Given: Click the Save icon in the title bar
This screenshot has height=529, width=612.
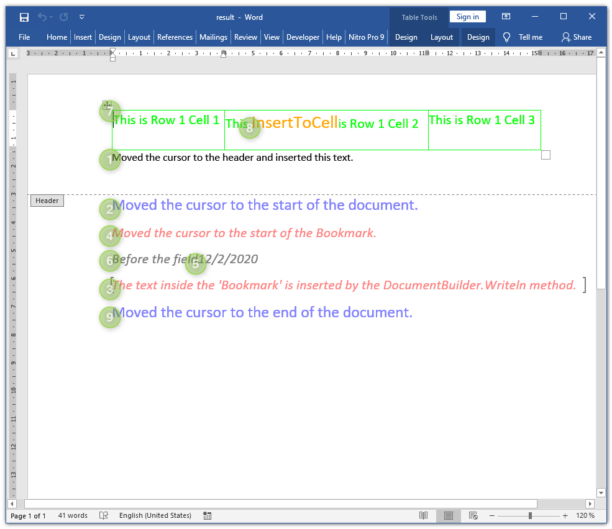Looking at the screenshot, I should pos(24,17).
